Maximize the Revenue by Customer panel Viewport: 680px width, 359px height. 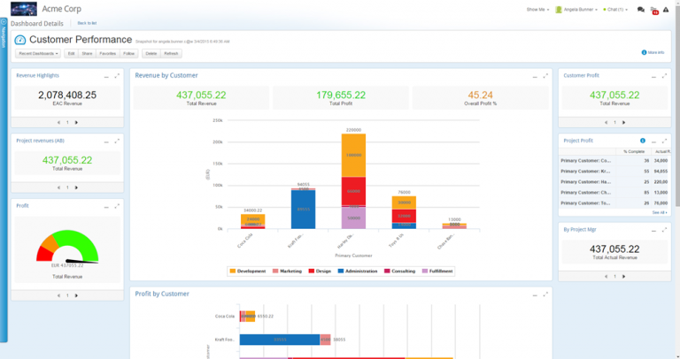545,76
